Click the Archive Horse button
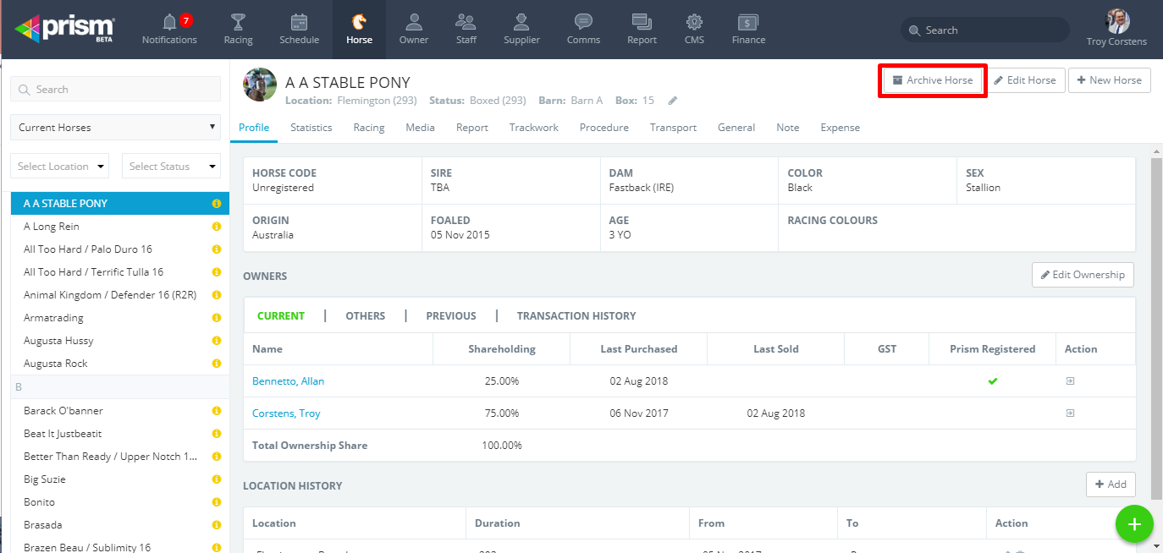The height and width of the screenshot is (553, 1163). pos(933,80)
